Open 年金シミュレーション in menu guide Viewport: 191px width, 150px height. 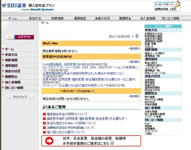click(x=155, y=73)
